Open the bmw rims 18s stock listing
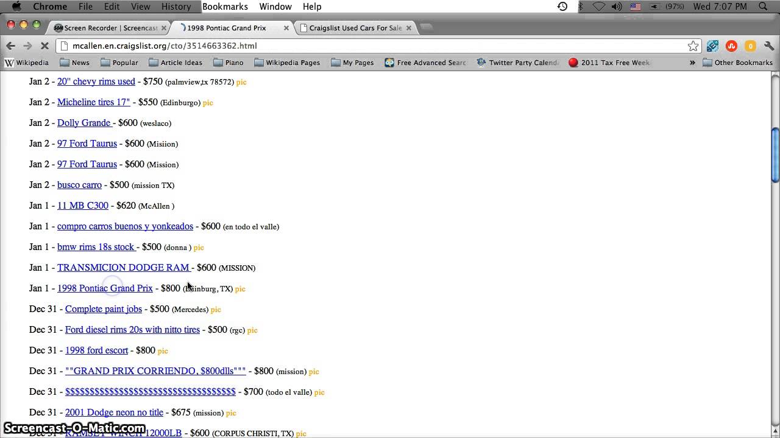The width and height of the screenshot is (780, 438). pyautogui.click(x=96, y=247)
